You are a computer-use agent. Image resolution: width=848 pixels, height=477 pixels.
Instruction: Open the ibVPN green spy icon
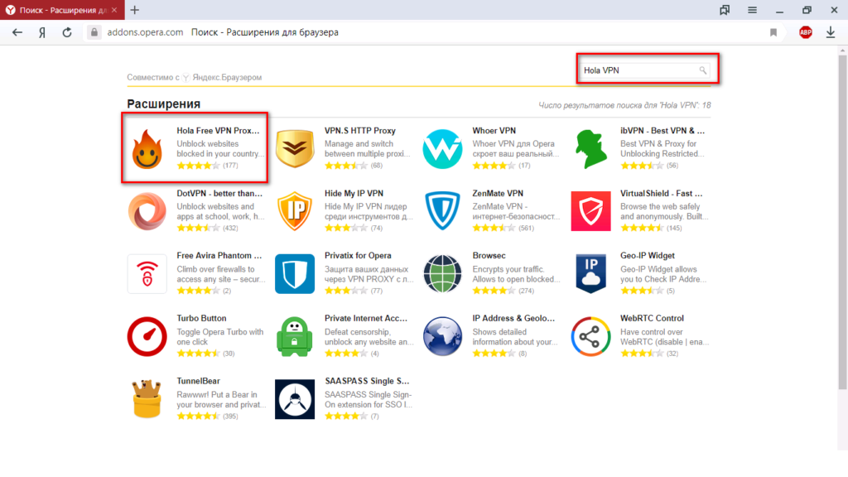tap(590, 149)
